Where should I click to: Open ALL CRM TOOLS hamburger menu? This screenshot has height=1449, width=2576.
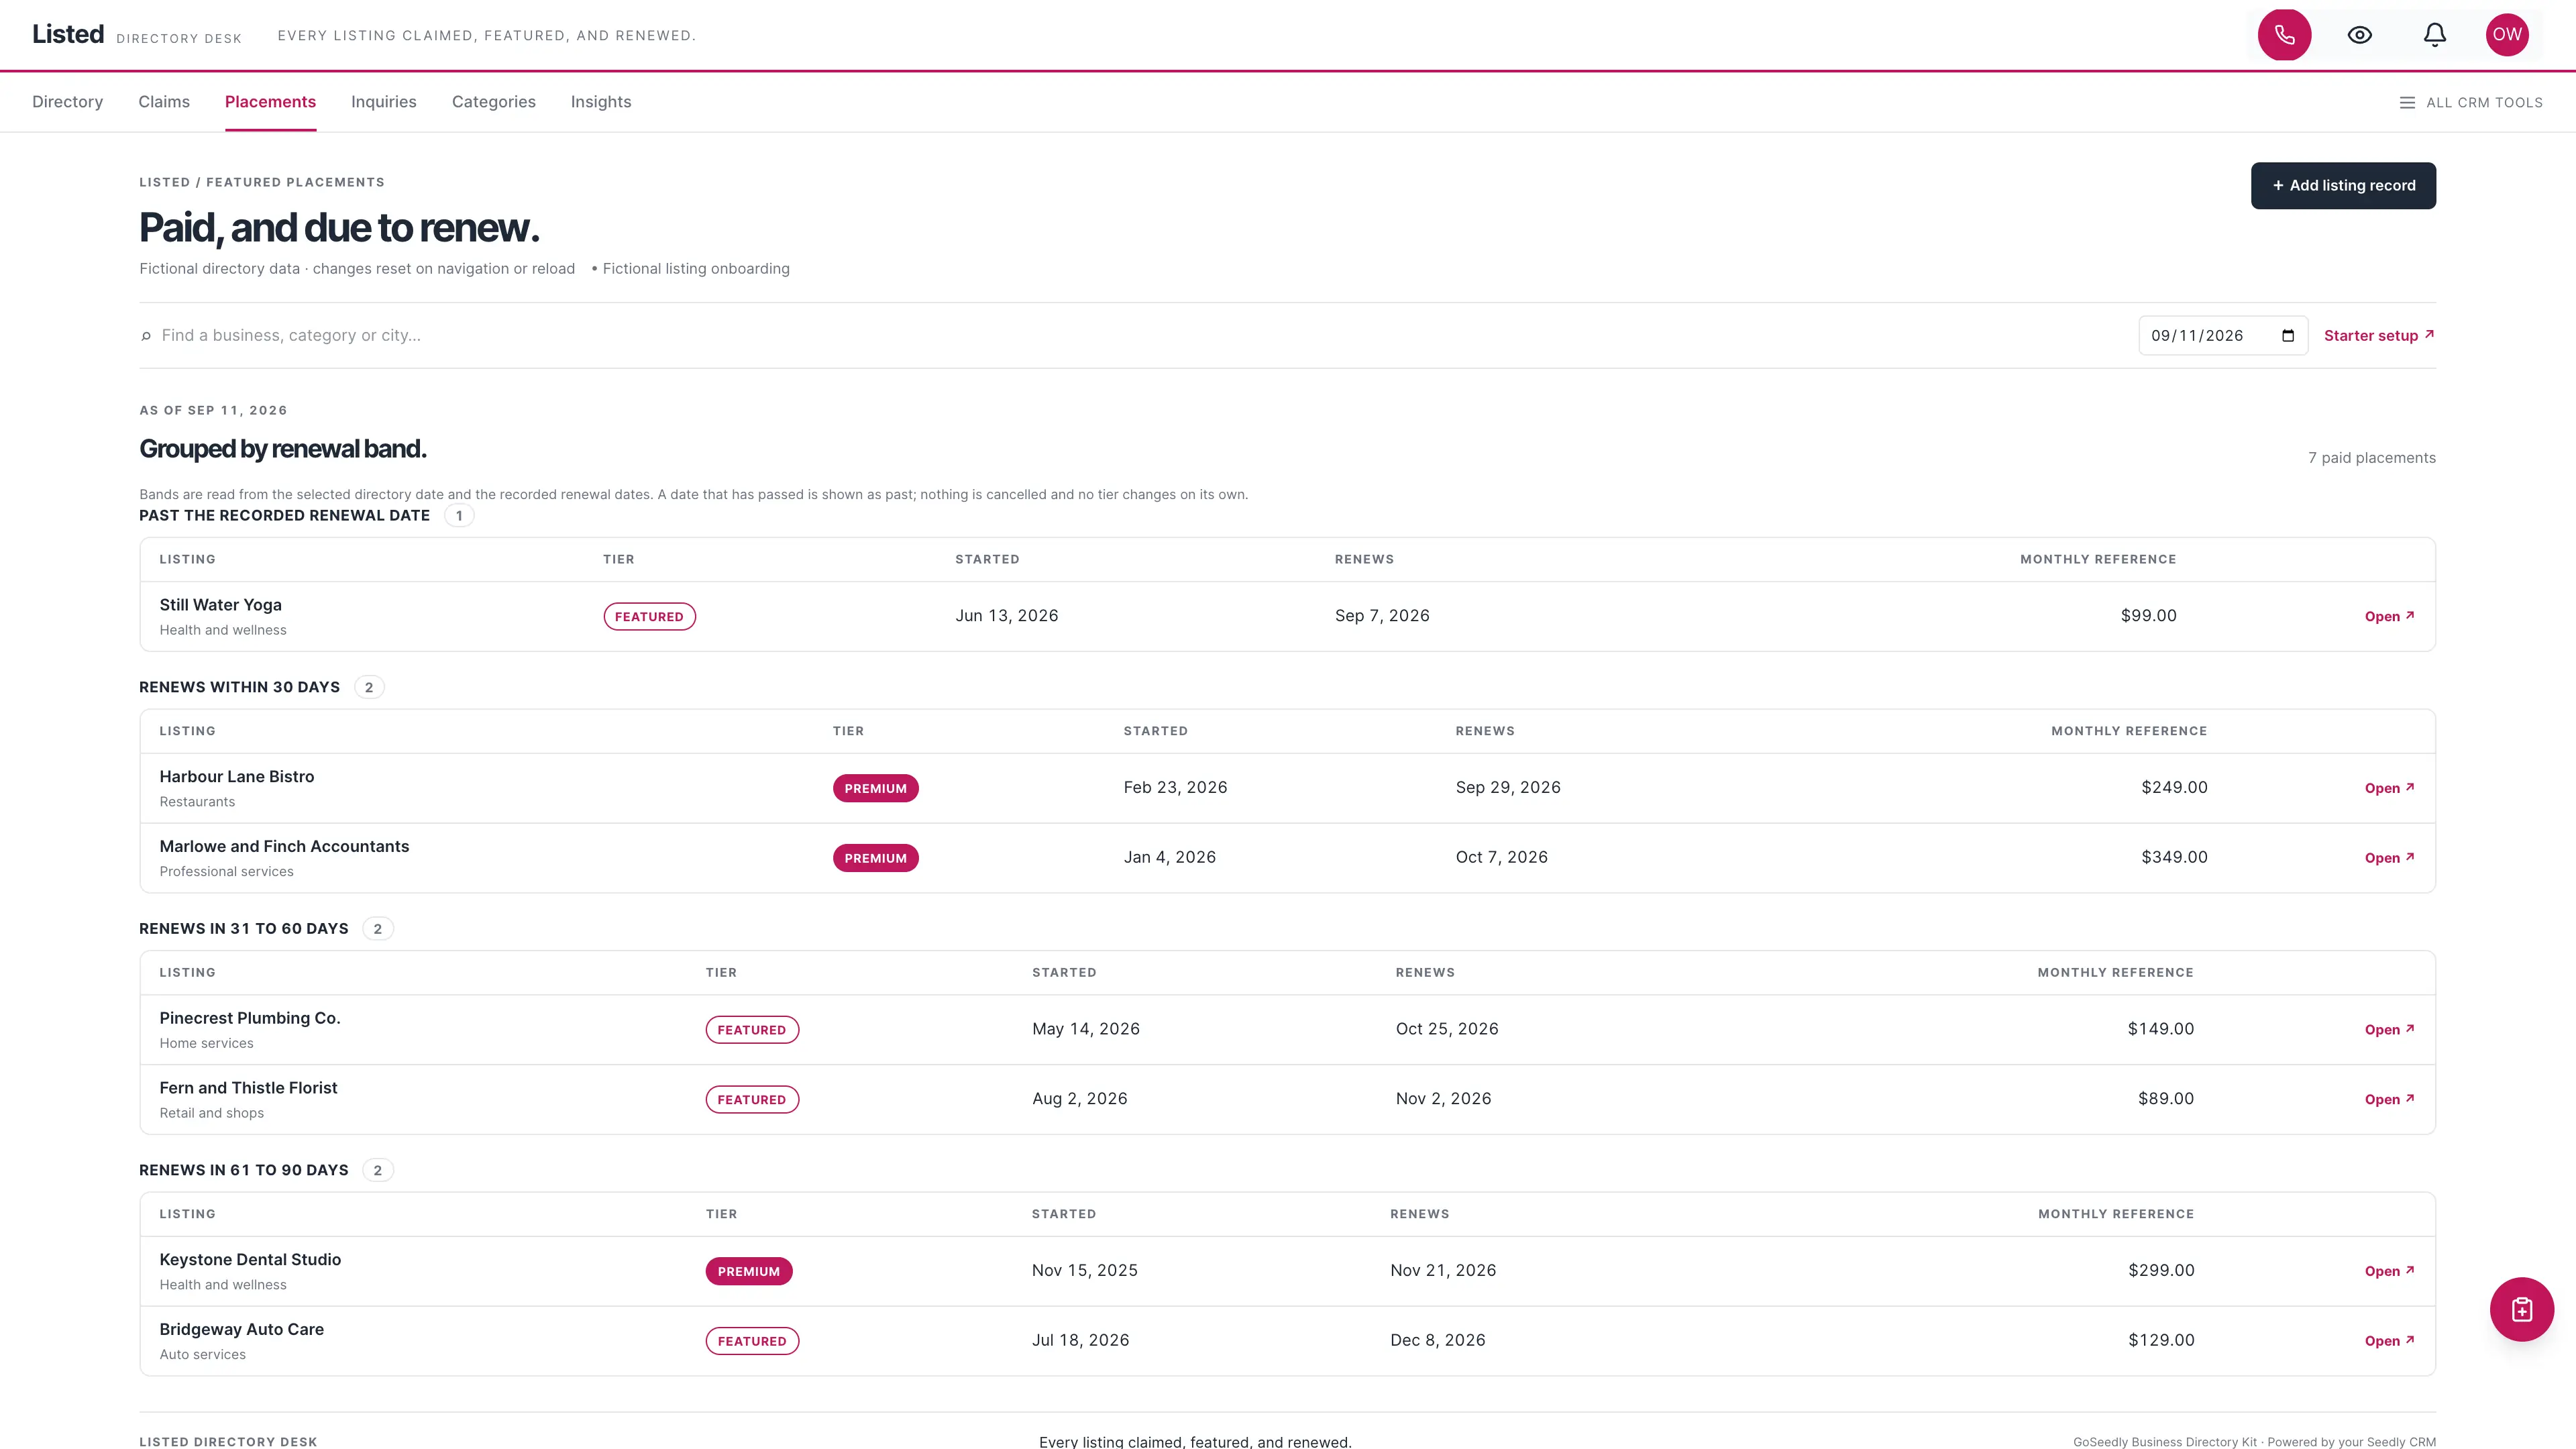2470,102
